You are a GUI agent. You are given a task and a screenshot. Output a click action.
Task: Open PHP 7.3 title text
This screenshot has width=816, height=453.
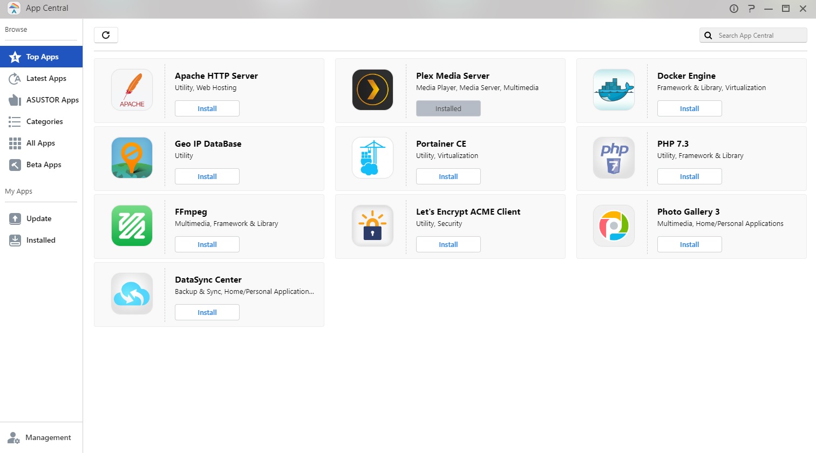673,144
